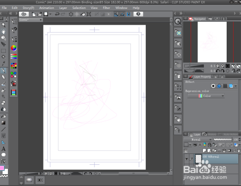Undo the last action
This screenshot has width=241, height=186.
point(57,14)
